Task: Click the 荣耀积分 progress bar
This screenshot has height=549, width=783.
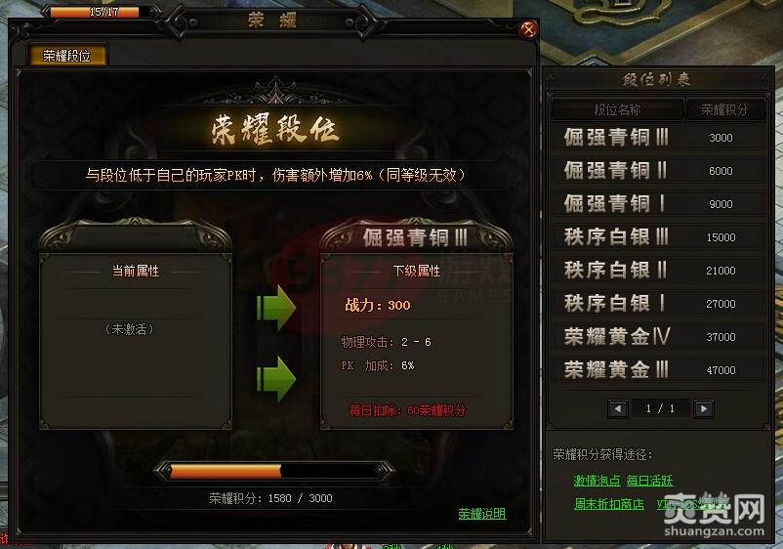Action: 274,471
